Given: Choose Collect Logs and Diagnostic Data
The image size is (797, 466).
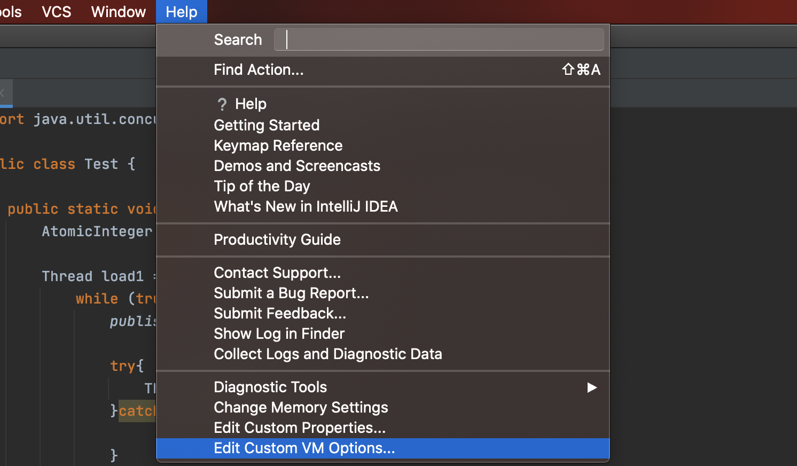Looking at the screenshot, I should (x=327, y=354).
